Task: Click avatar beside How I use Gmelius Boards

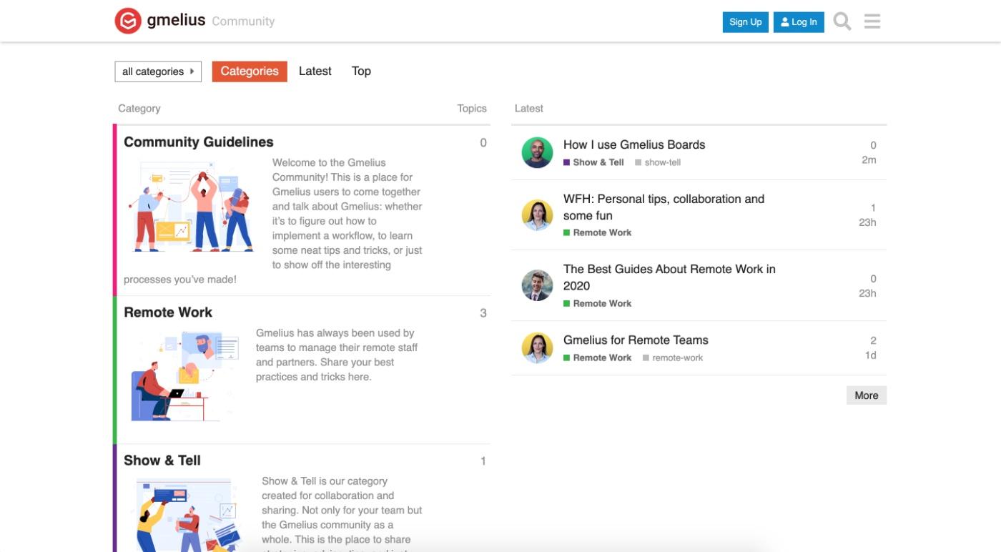Action: [x=537, y=152]
